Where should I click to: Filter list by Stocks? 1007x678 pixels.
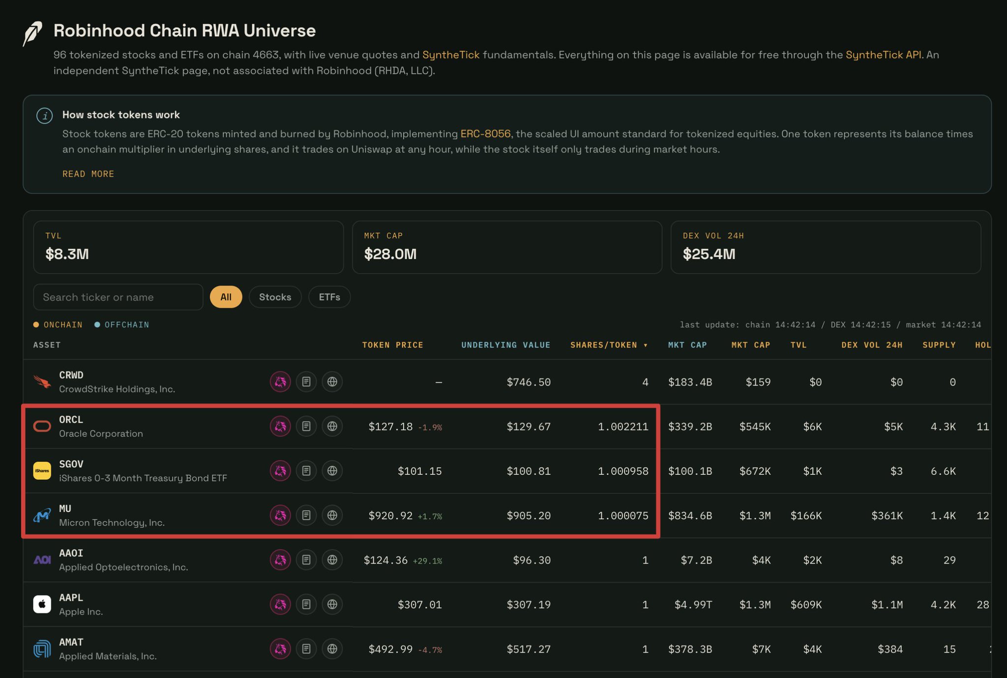pyautogui.click(x=275, y=297)
